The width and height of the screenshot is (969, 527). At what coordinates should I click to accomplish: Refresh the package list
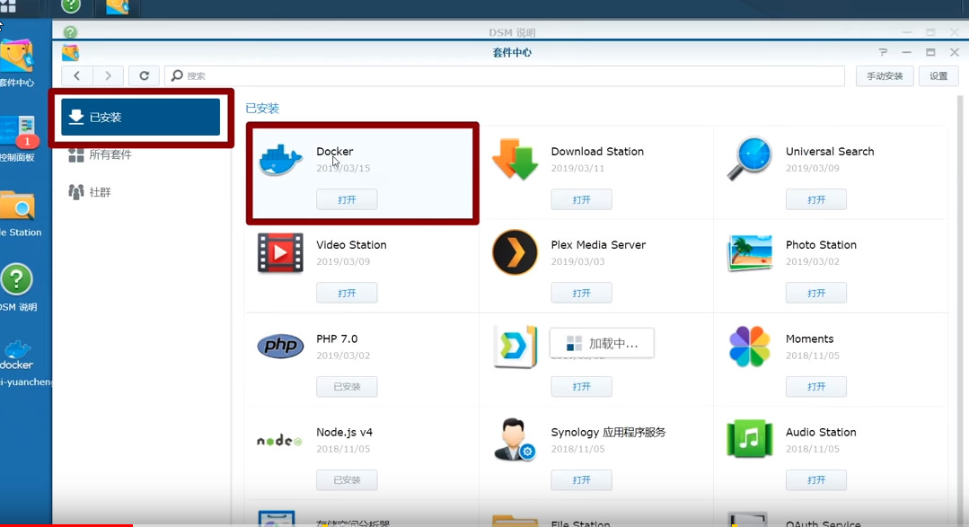coord(144,75)
